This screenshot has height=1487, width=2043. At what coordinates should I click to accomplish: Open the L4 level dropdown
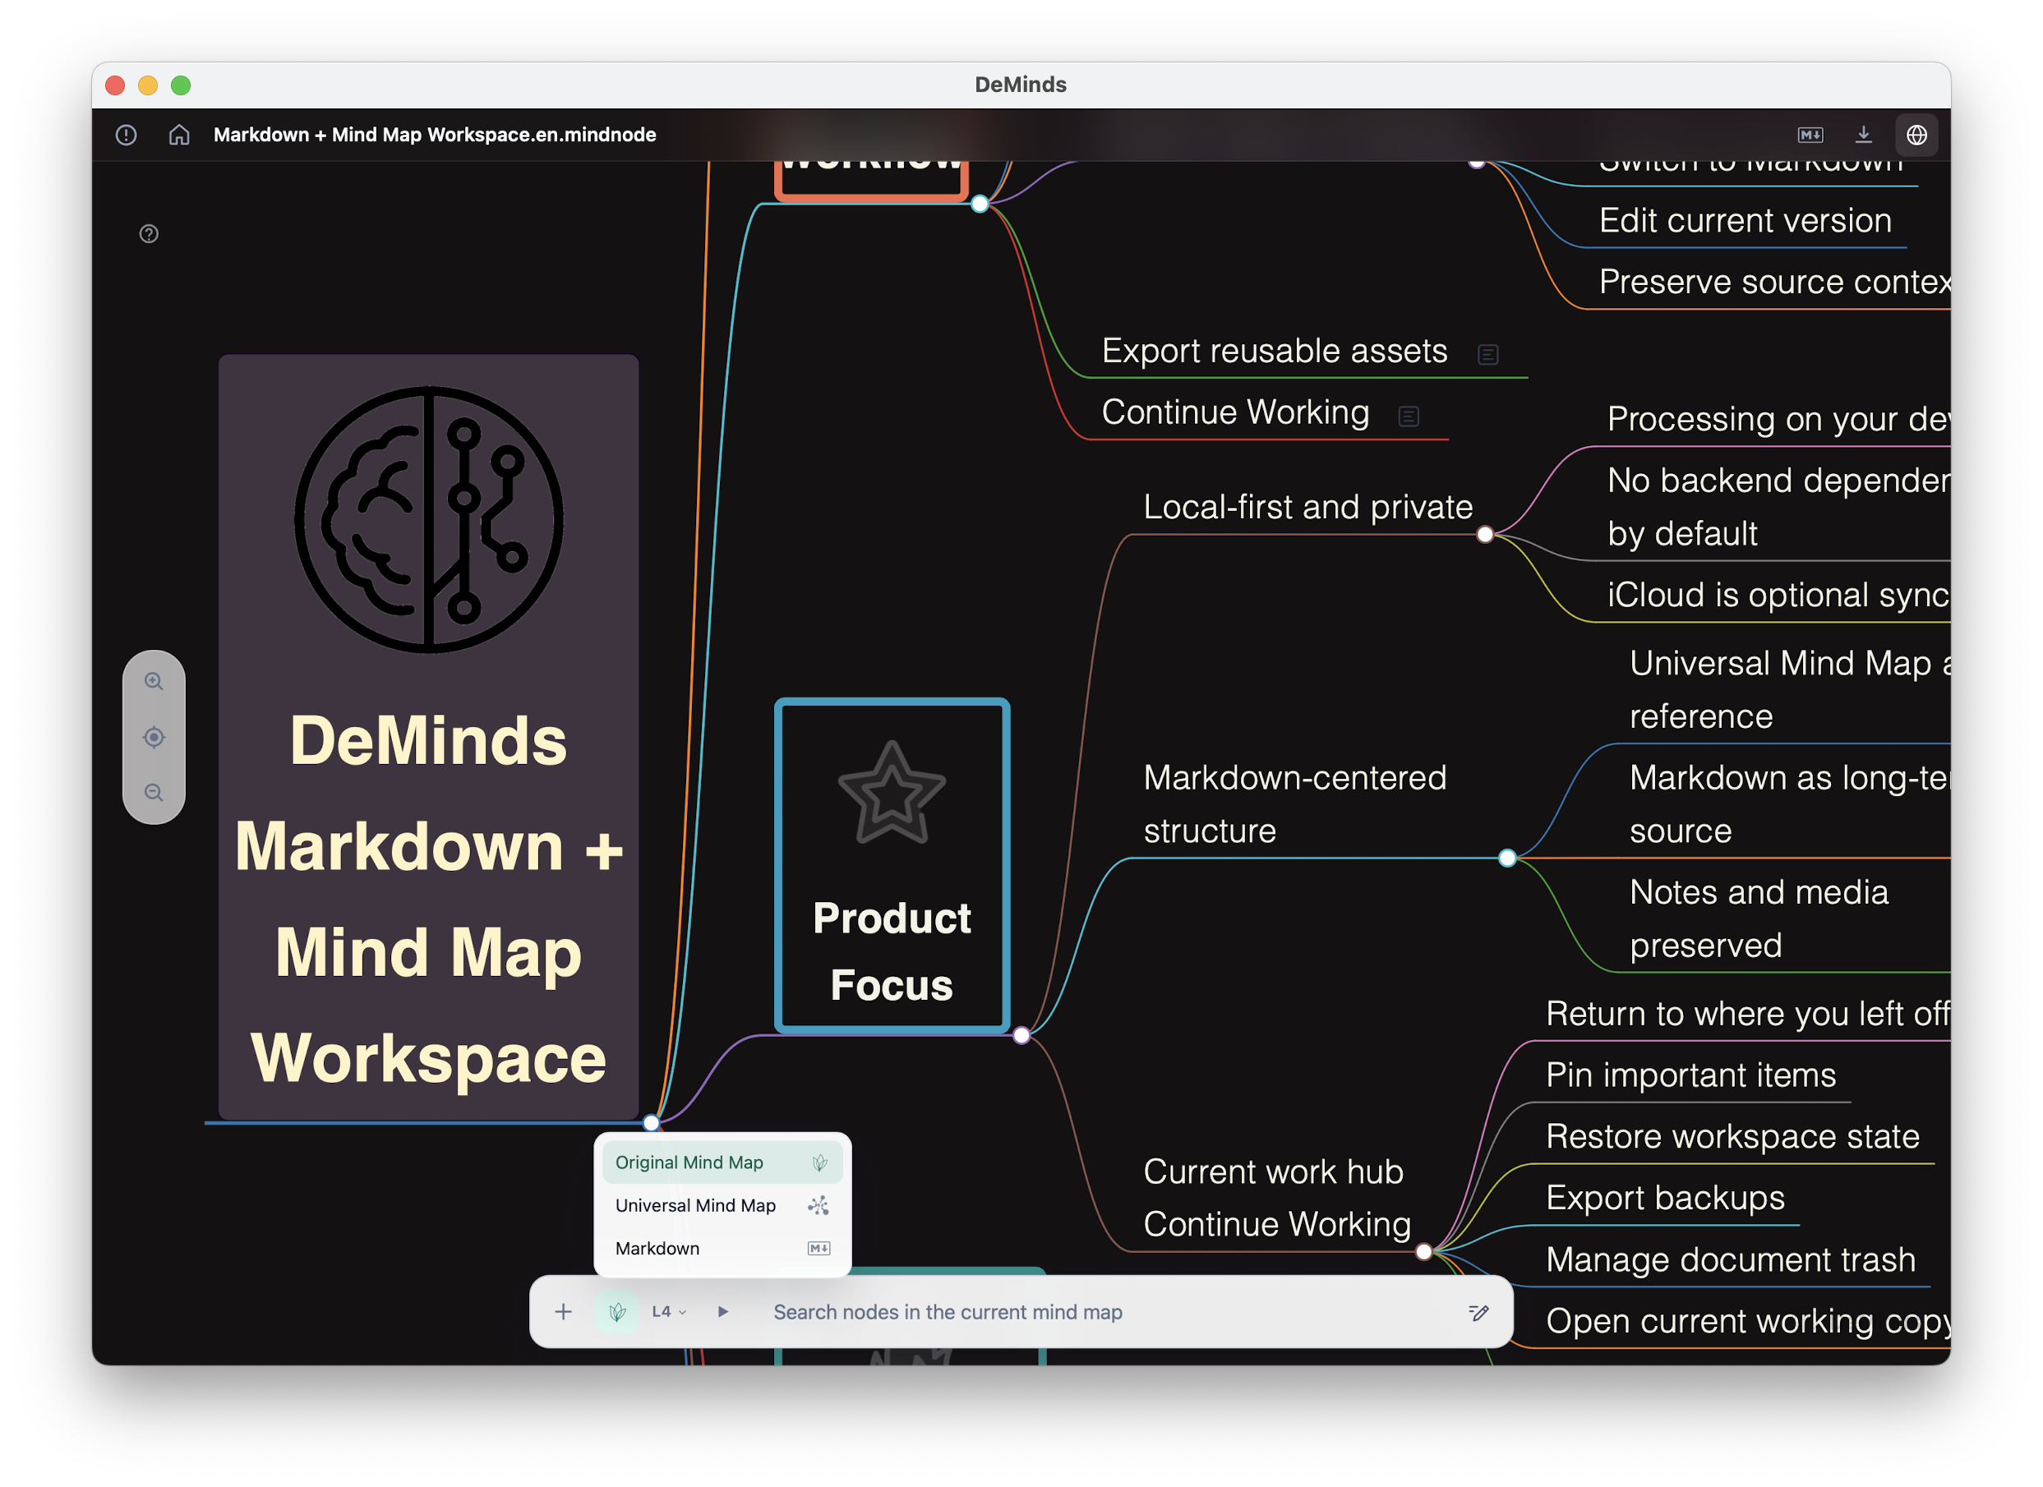669,1312
